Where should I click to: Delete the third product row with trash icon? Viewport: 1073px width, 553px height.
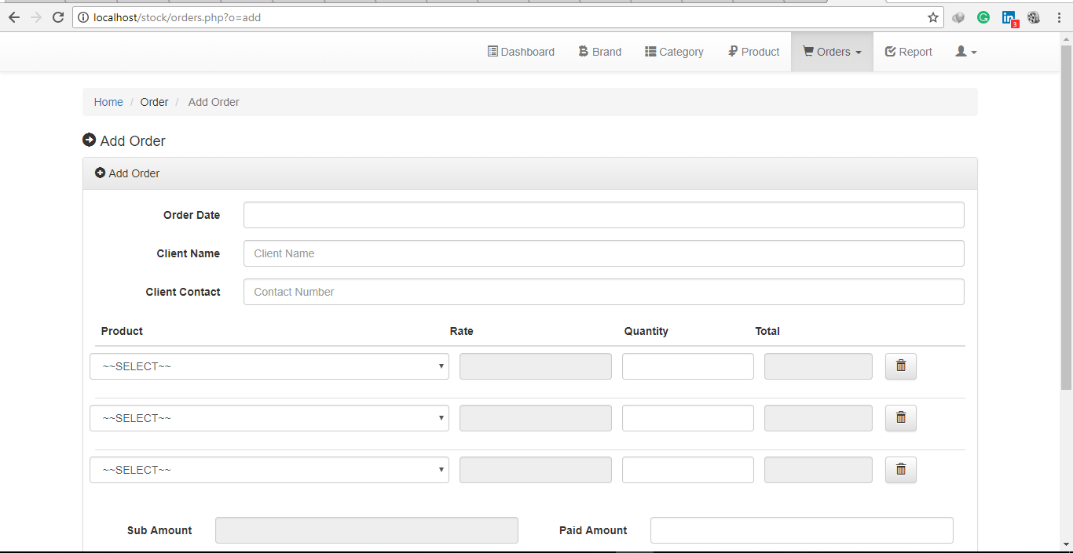tap(901, 469)
